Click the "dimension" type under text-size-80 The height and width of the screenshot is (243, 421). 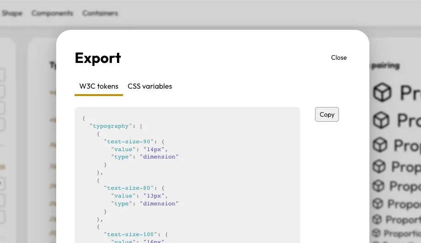(159, 203)
